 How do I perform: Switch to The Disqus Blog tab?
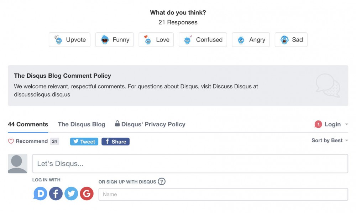point(82,124)
